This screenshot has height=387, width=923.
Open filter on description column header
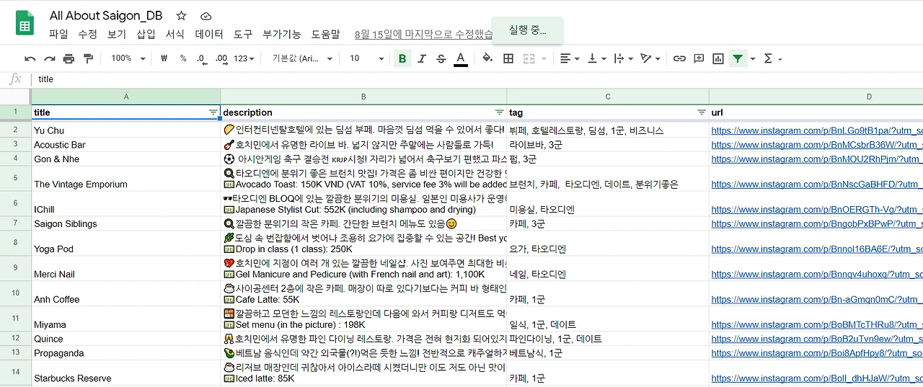pos(499,112)
